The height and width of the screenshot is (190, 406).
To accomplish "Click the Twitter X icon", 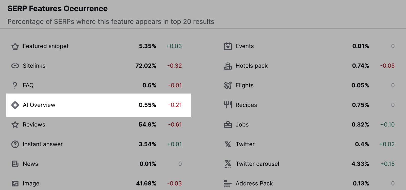I will (x=228, y=144).
